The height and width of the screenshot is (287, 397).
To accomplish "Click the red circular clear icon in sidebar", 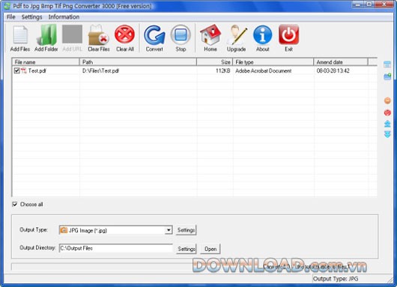I will [387, 112].
